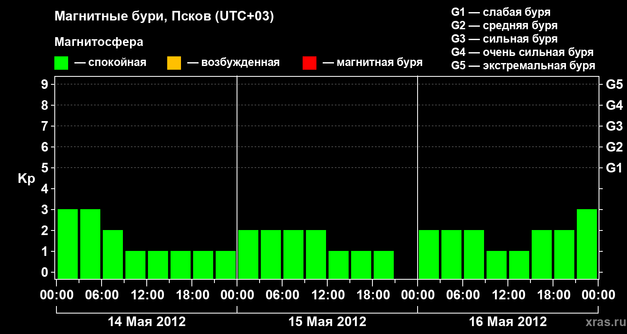Click the Kp 2 bar starting 06:00 on 15 Мая

[x=293, y=254]
